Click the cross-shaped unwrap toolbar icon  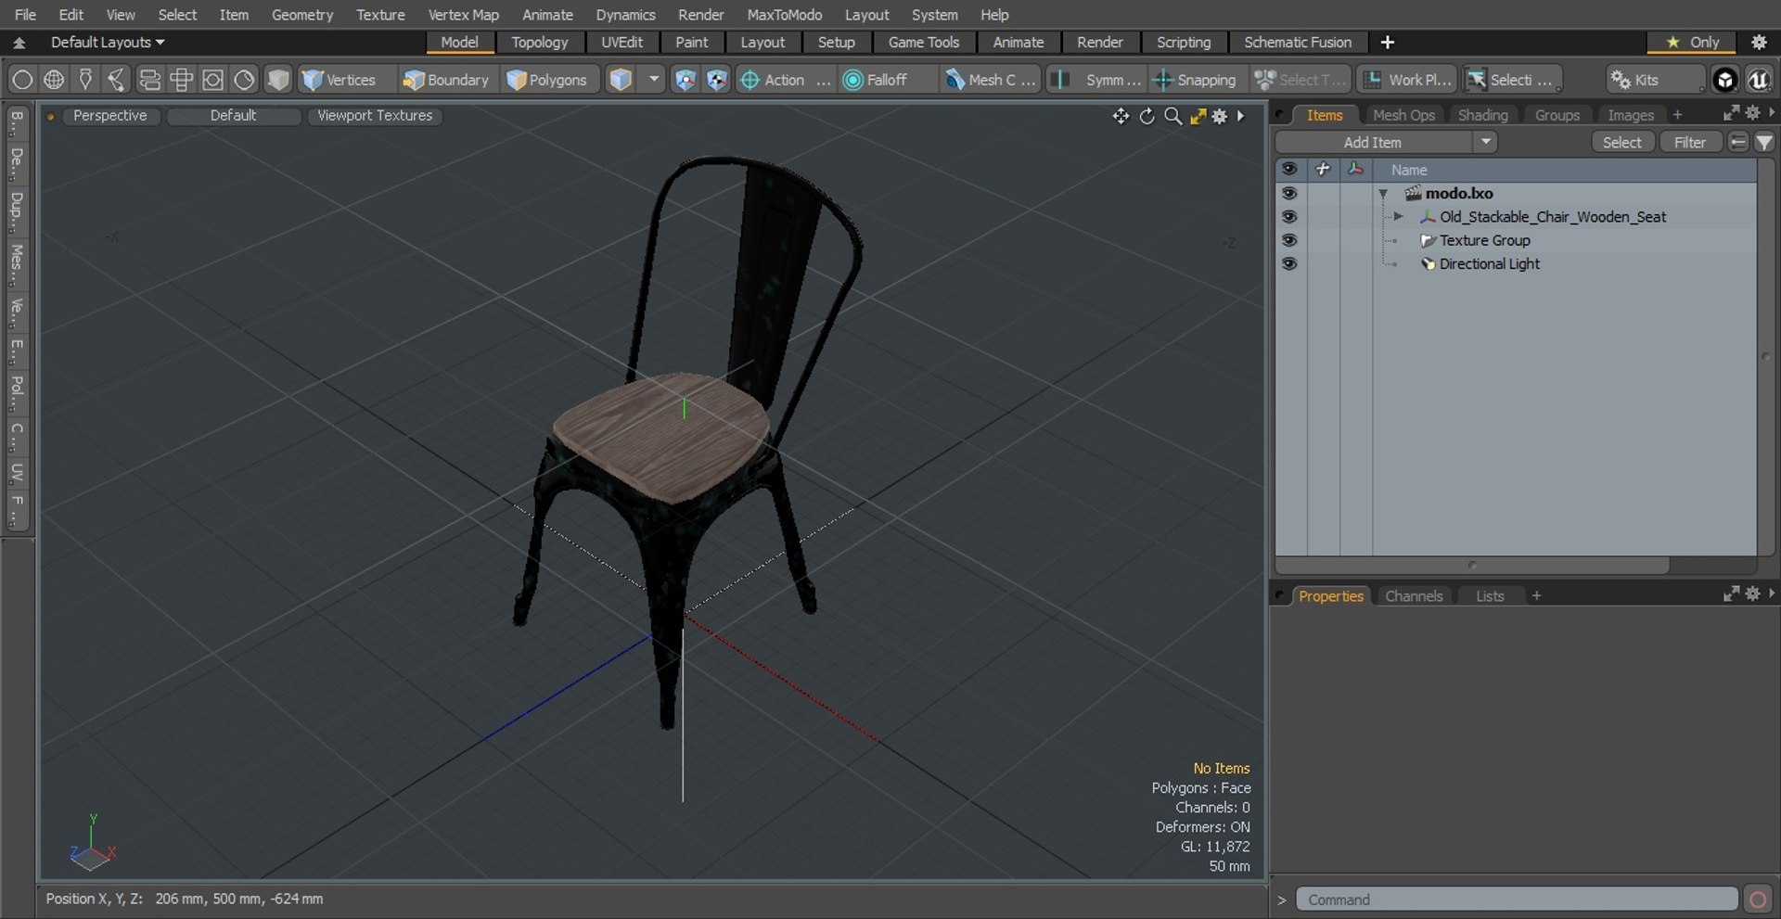[181, 80]
